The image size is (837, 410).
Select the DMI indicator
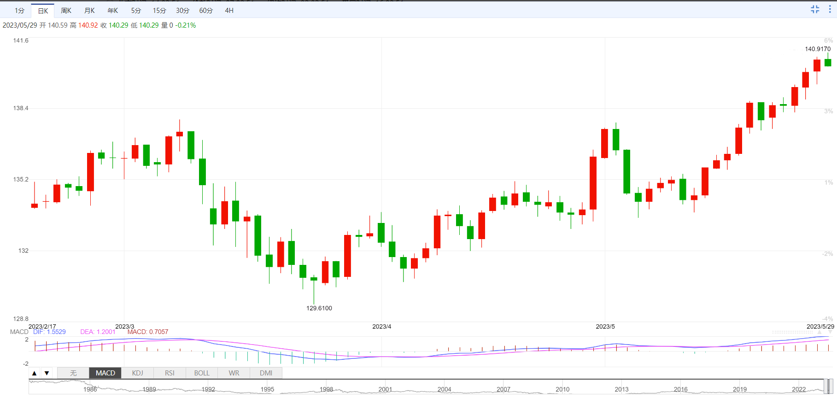pyautogui.click(x=266, y=373)
